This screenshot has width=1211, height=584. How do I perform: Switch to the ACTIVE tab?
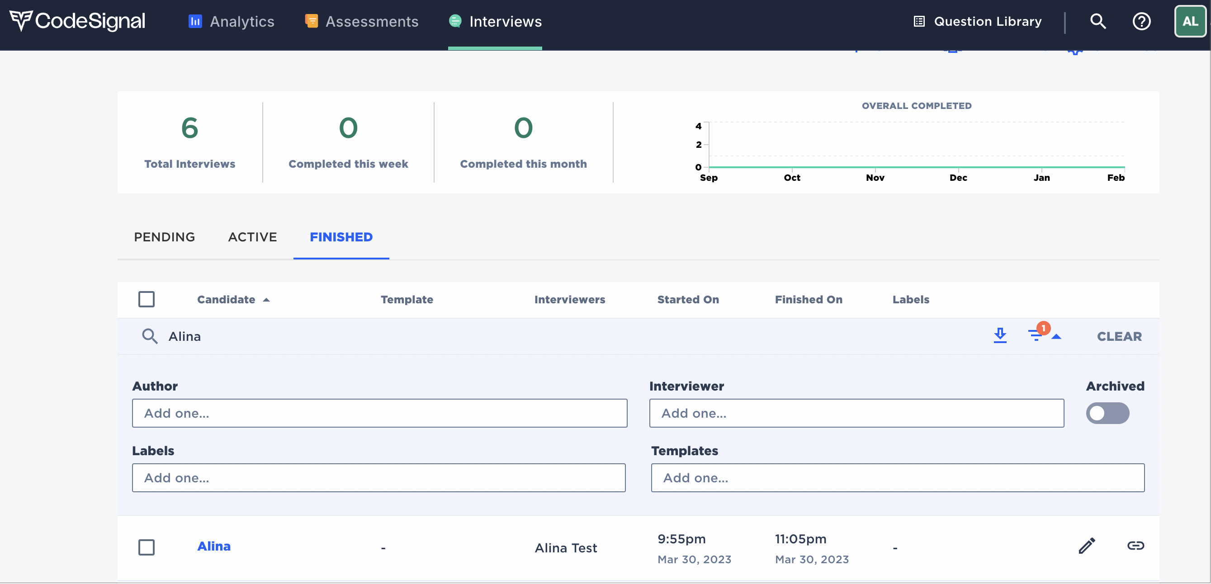click(x=252, y=237)
